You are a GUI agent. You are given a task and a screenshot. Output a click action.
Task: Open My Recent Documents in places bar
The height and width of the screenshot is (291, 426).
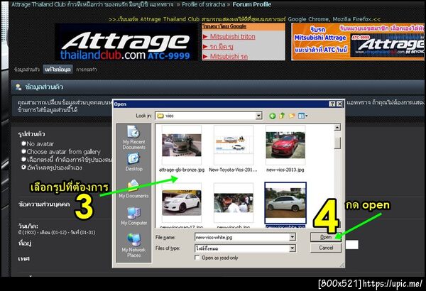[x=133, y=138]
